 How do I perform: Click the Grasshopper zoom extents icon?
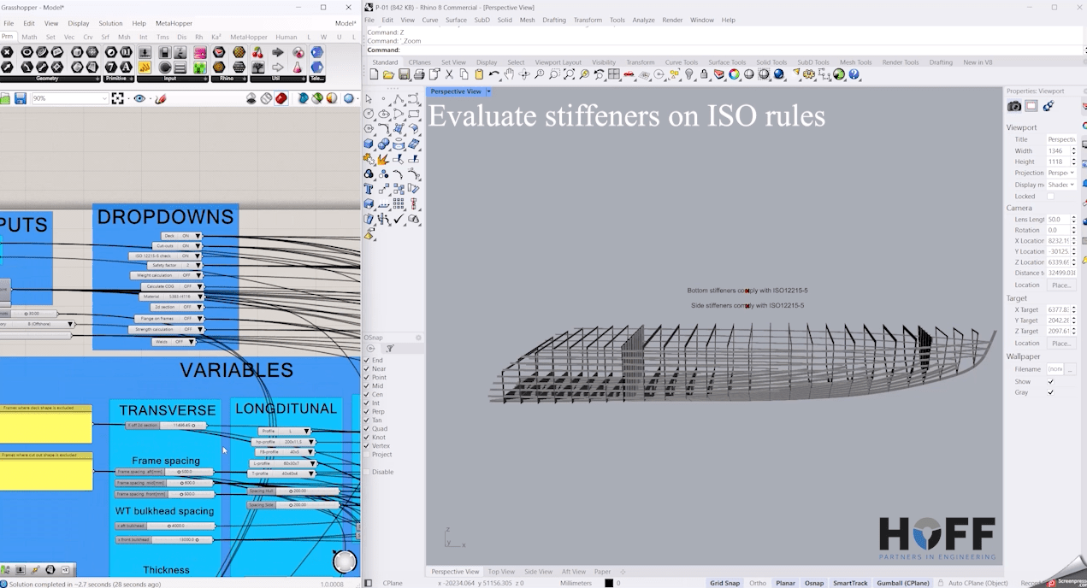tap(117, 98)
